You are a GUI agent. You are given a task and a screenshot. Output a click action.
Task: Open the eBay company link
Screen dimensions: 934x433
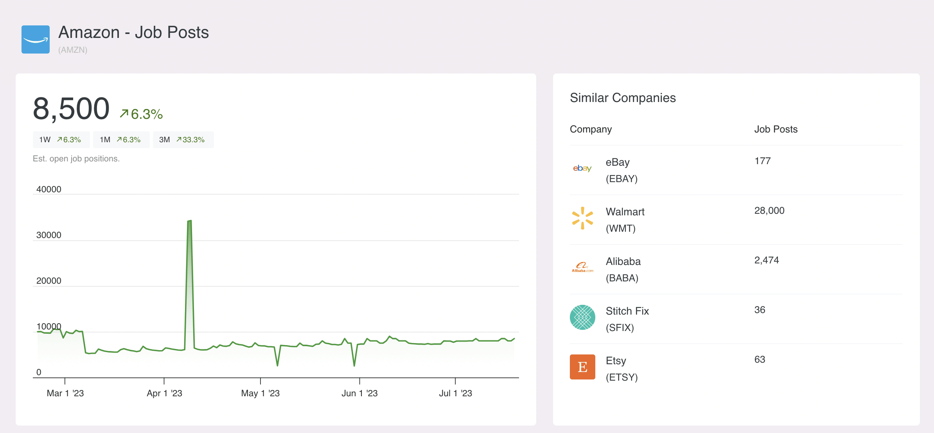tap(618, 162)
